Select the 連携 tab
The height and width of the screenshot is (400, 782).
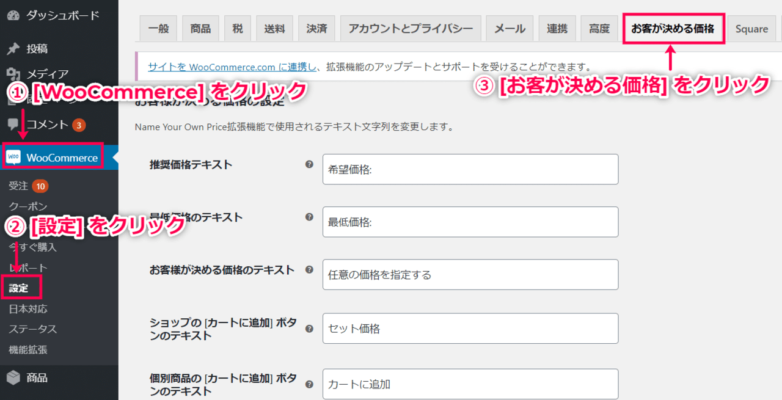557,29
